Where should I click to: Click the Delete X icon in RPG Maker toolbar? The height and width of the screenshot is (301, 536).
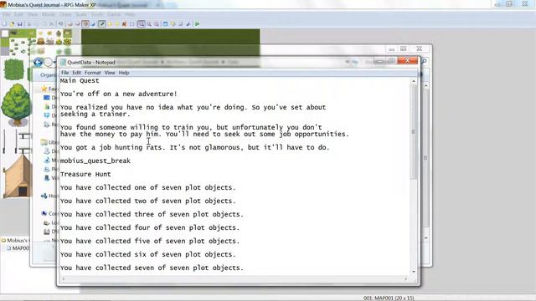(x=52, y=24)
